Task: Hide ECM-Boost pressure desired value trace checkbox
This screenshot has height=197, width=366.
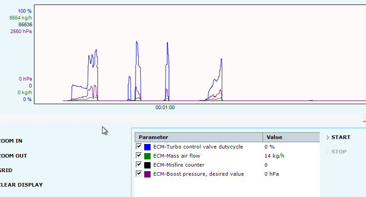Action: pos(139,174)
